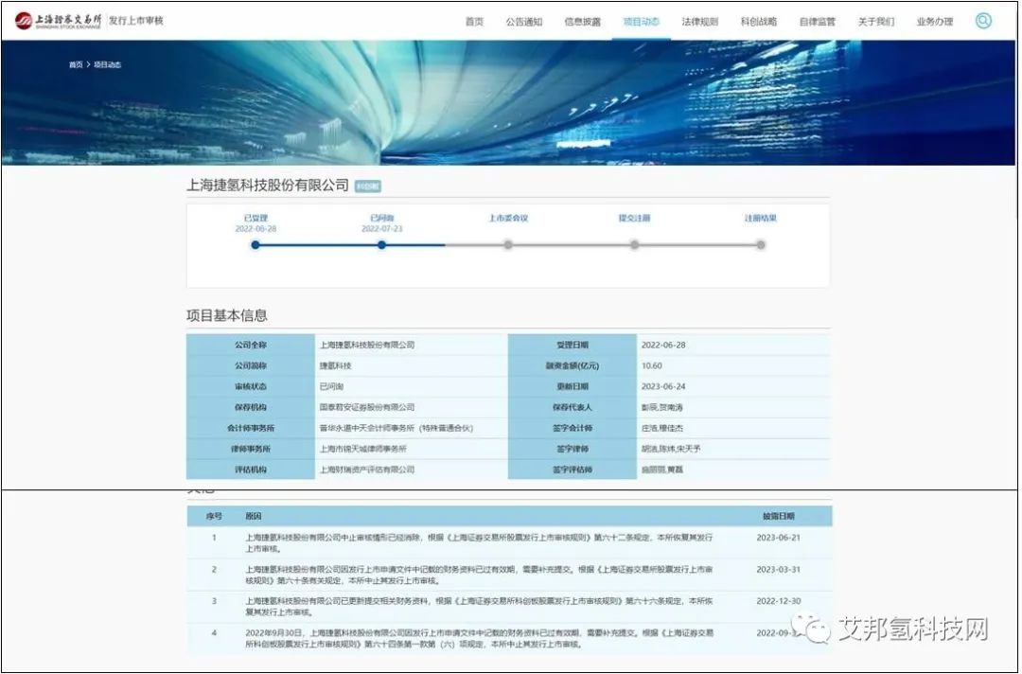Open the 关于我们 menu item

click(x=876, y=22)
